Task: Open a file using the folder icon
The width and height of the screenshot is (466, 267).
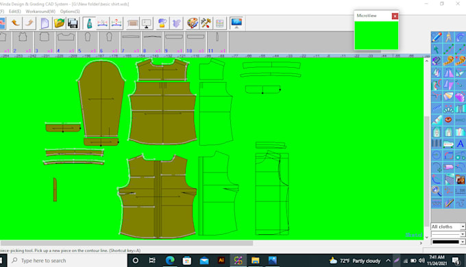Action: [x=59, y=23]
